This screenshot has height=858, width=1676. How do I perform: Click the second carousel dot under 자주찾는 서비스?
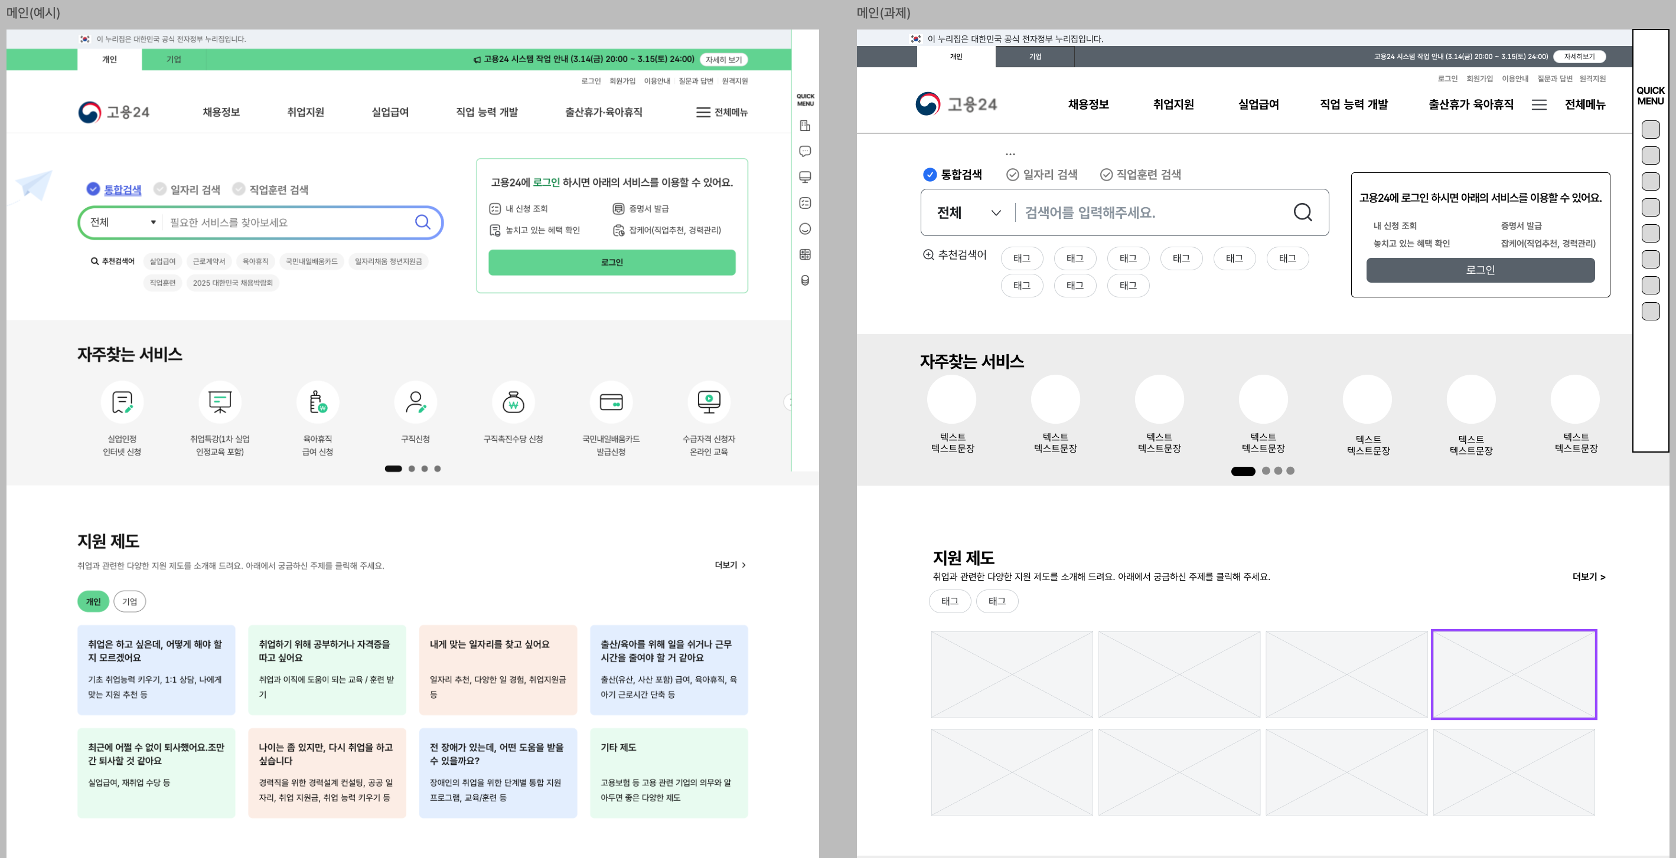click(x=411, y=469)
